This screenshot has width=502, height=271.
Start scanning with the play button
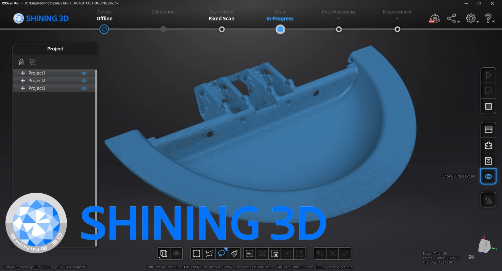488,75
